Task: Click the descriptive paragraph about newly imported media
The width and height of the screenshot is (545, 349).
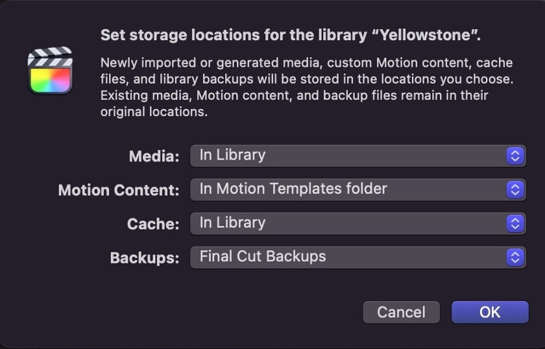Action: coord(307,87)
